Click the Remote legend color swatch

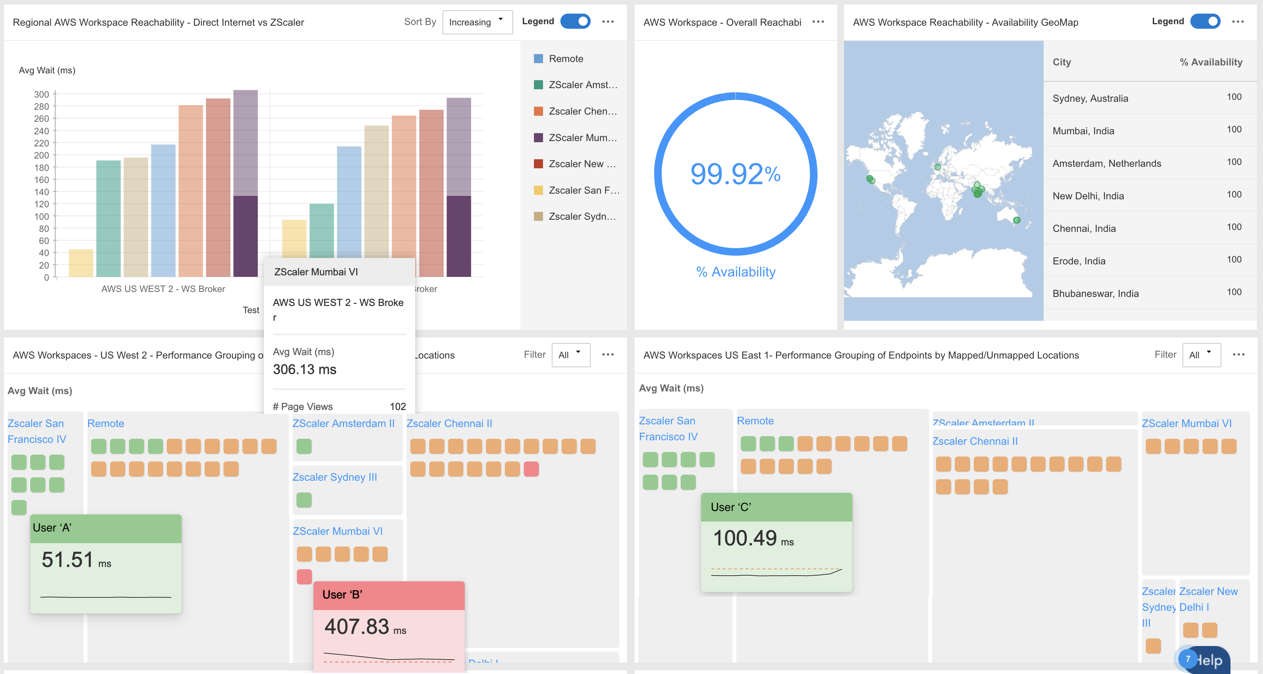[x=538, y=59]
